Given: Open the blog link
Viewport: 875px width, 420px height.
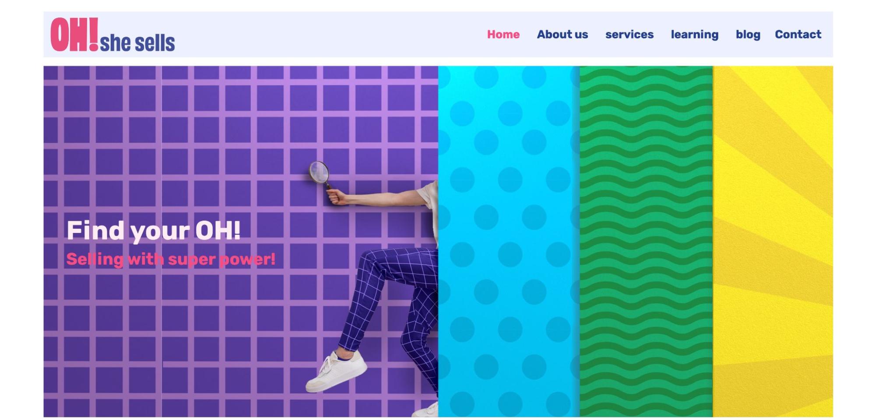Looking at the screenshot, I should click(748, 35).
